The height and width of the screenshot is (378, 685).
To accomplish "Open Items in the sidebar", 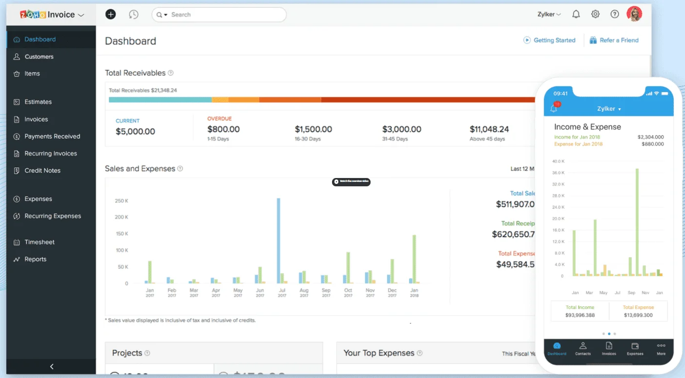I will pos(51,74).
